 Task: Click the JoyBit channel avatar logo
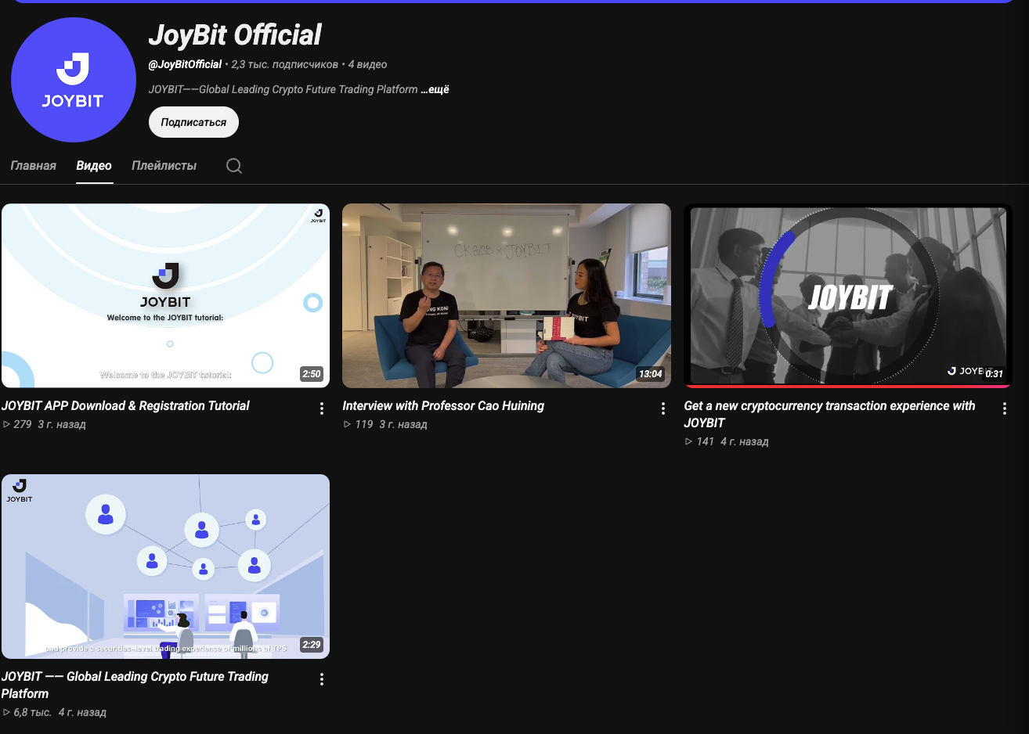(x=74, y=80)
